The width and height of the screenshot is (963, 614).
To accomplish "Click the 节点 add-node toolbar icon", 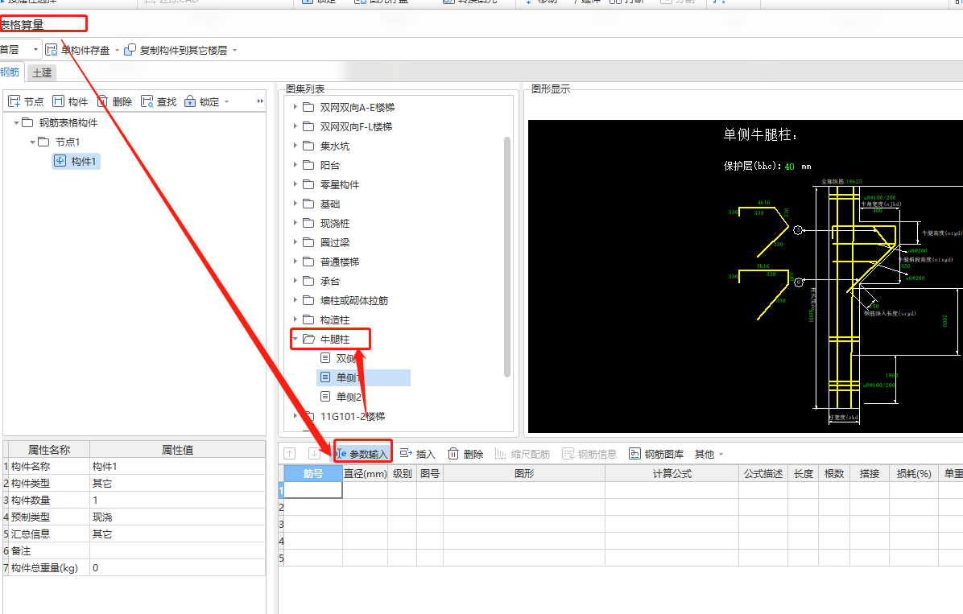I will click(x=14, y=101).
